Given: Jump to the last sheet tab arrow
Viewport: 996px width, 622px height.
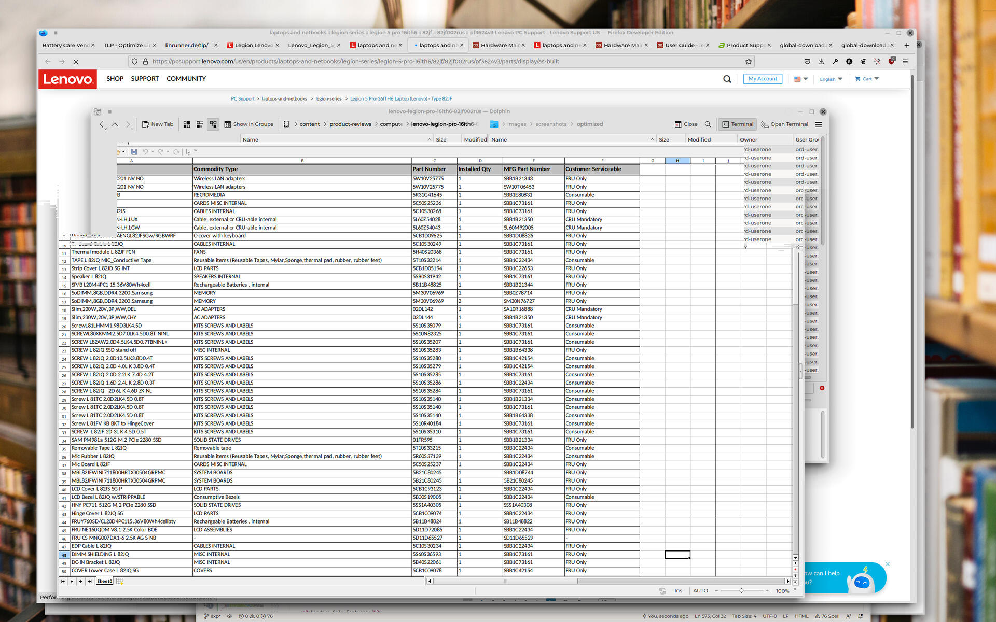Looking at the screenshot, I should coord(90,582).
